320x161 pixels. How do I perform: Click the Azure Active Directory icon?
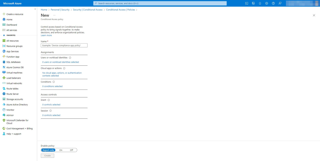pos(4,104)
